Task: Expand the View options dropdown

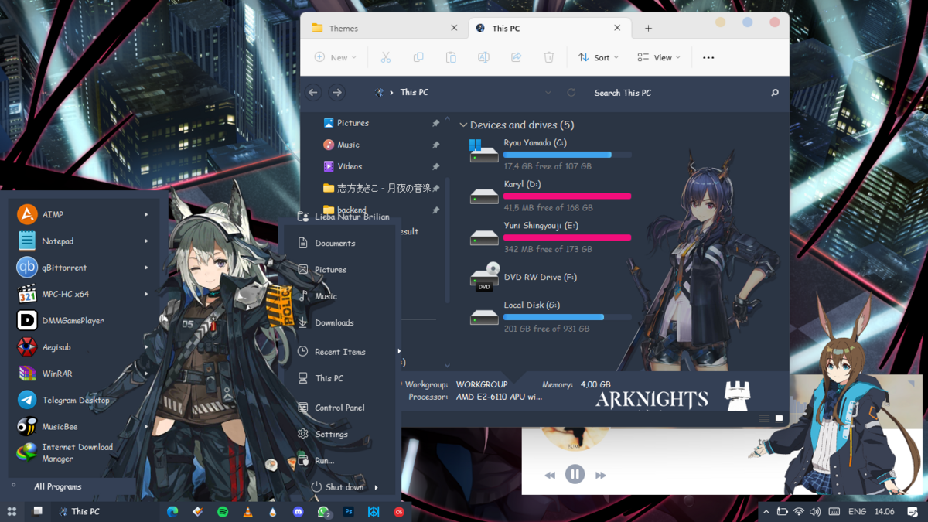Action: click(659, 57)
